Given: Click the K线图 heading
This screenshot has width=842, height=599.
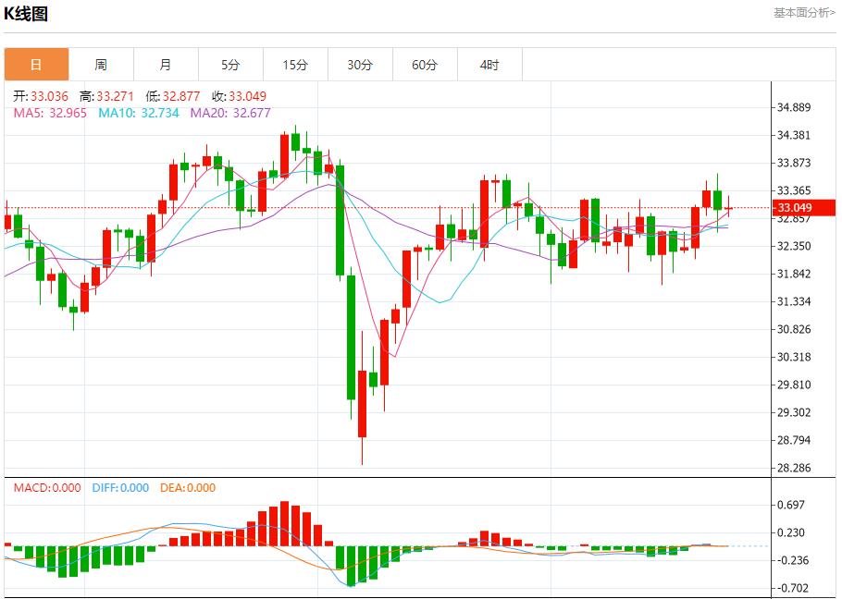Looking at the screenshot, I should [27, 14].
